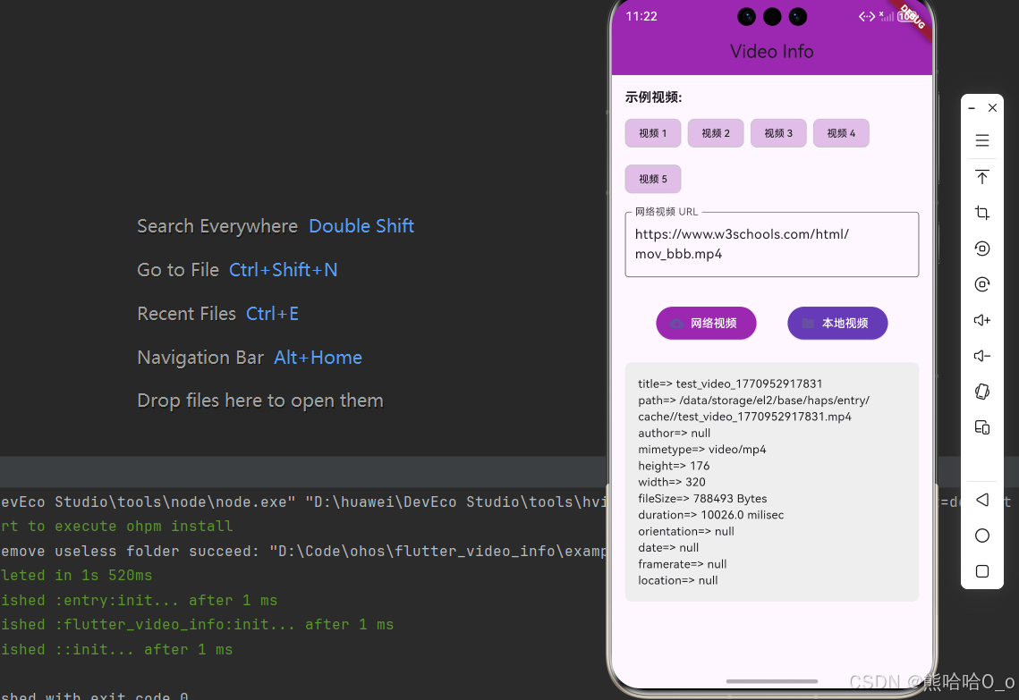This screenshot has width=1019, height=700.
Task: Click the duration=> 10026.0 milisec line
Action: [710, 515]
